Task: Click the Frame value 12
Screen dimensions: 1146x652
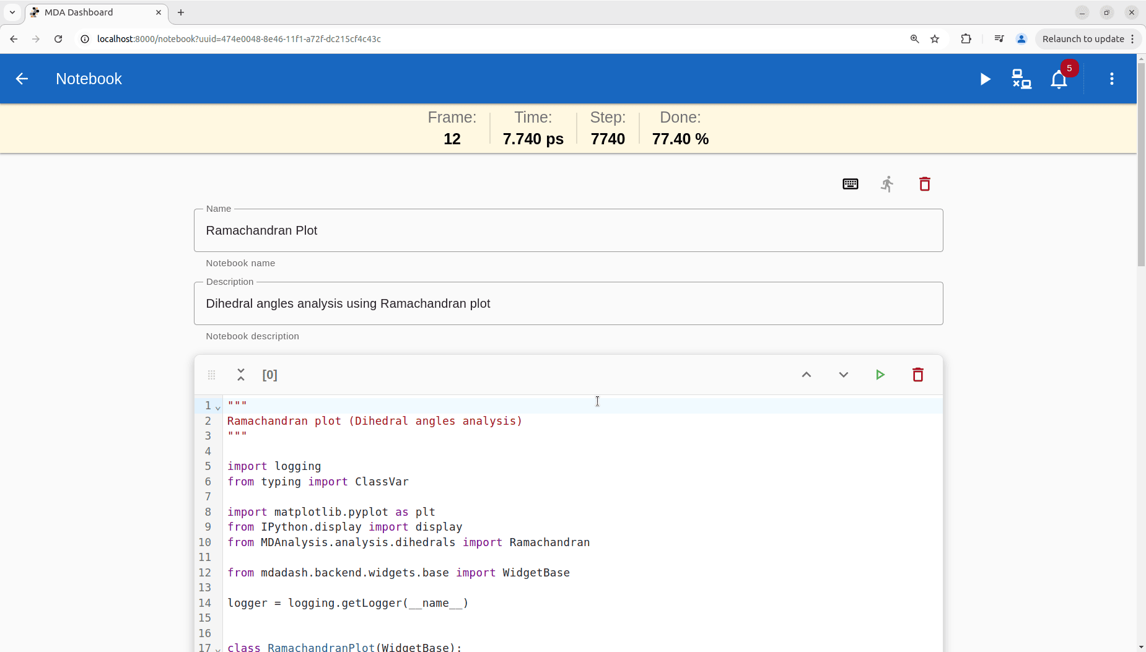Action: point(452,139)
